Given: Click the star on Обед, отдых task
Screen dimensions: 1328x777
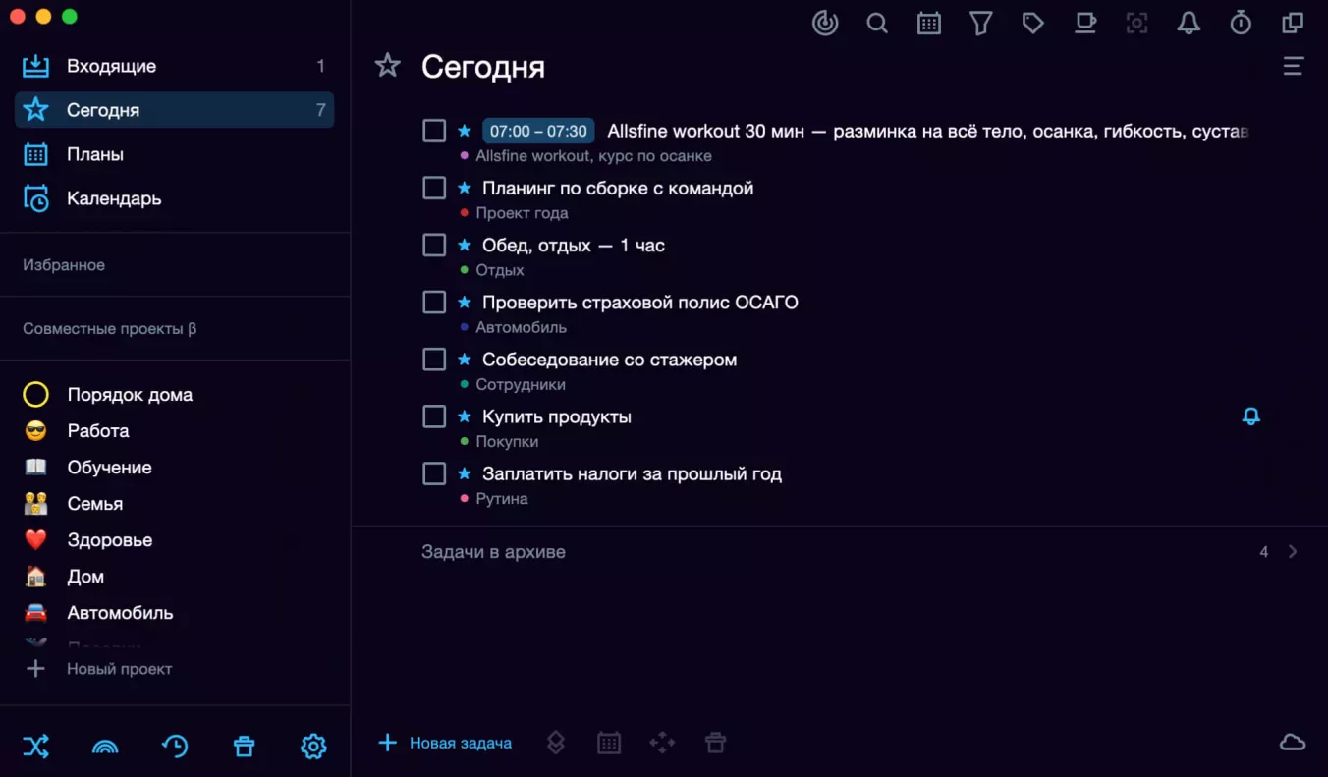Looking at the screenshot, I should click(465, 245).
